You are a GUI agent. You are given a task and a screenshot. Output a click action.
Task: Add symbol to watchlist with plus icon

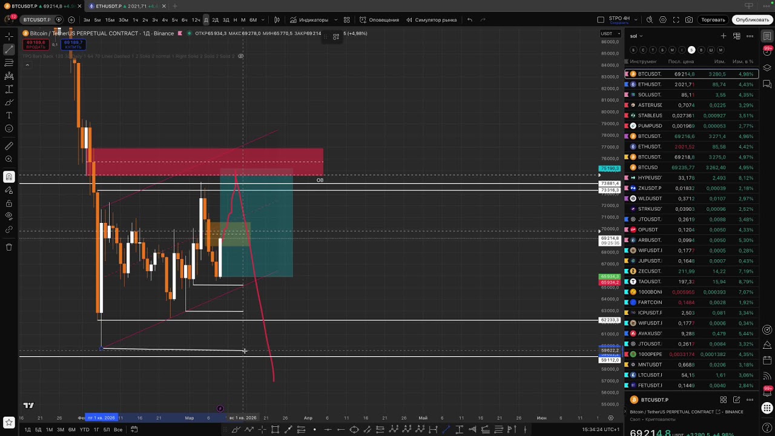(724, 36)
